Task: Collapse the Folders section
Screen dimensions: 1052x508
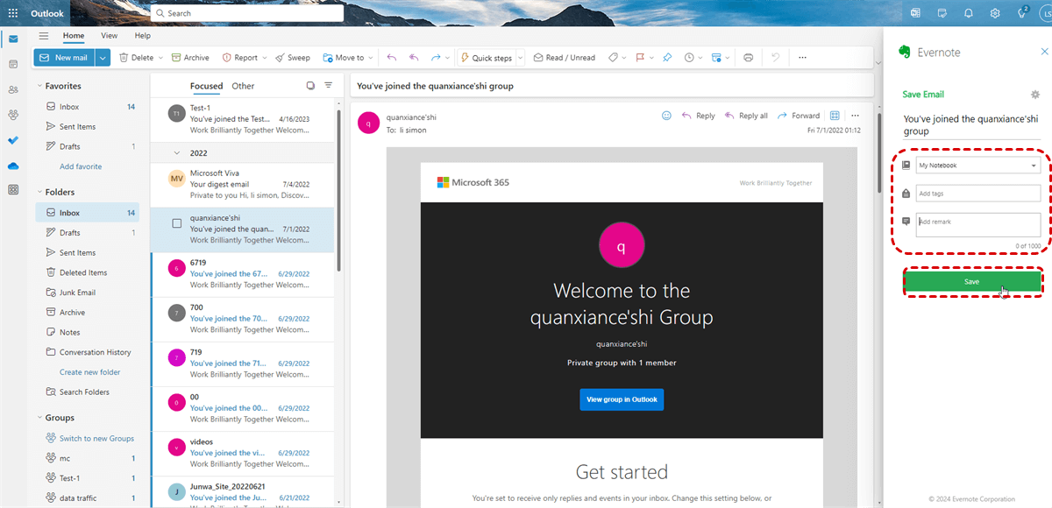Action: coord(40,192)
